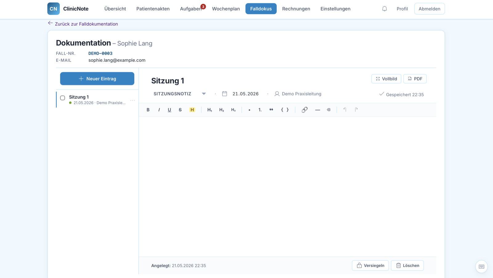The image size is (493, 278).
Task: Click Demo Praxisleitung author name
Action: (301, 94)
